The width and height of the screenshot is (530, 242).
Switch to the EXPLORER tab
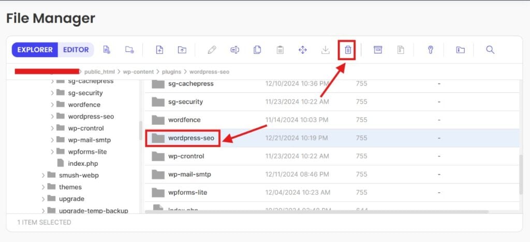[x=35, y=50]
